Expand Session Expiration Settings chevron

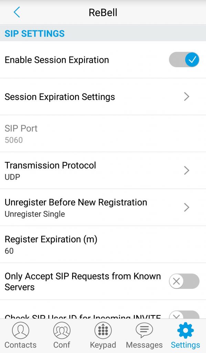click(187, 97)
